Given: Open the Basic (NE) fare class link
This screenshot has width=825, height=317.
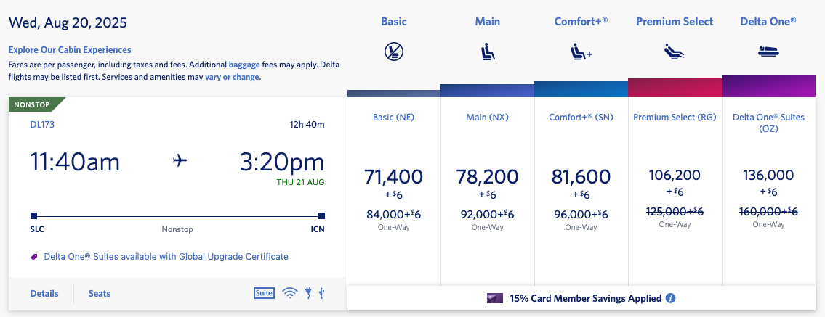Looking at the screenshot, I should coord(393,117).
